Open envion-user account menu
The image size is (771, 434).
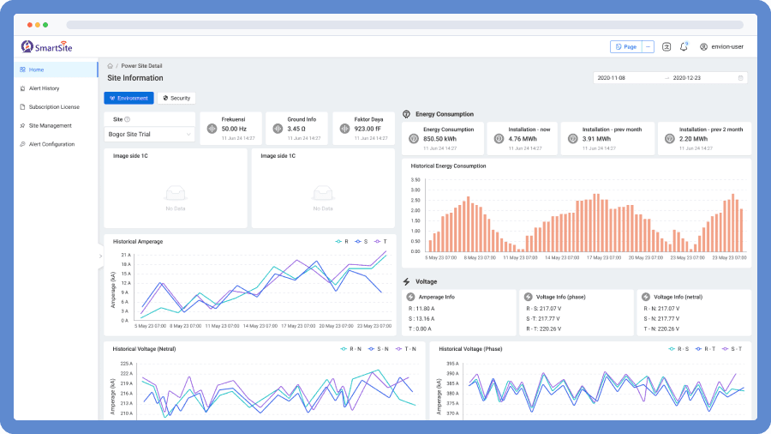(x=721, y=47)
